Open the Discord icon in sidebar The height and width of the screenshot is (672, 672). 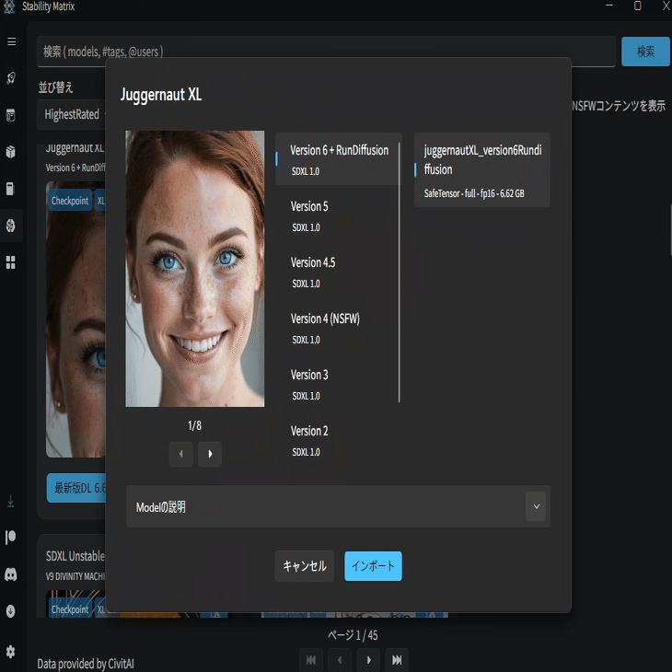point(11,574)
